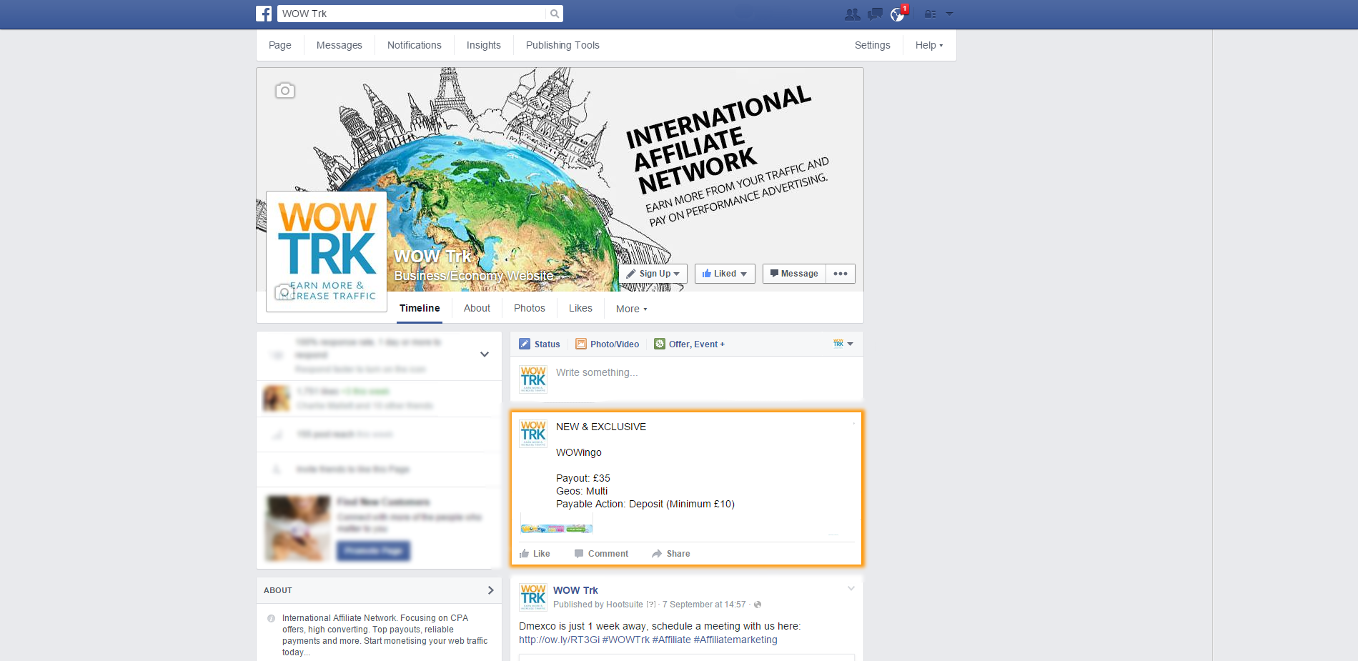Expand the More tab dropdown
The width and height of the screenshot is (1358, 661).
[x=631, y=309]
